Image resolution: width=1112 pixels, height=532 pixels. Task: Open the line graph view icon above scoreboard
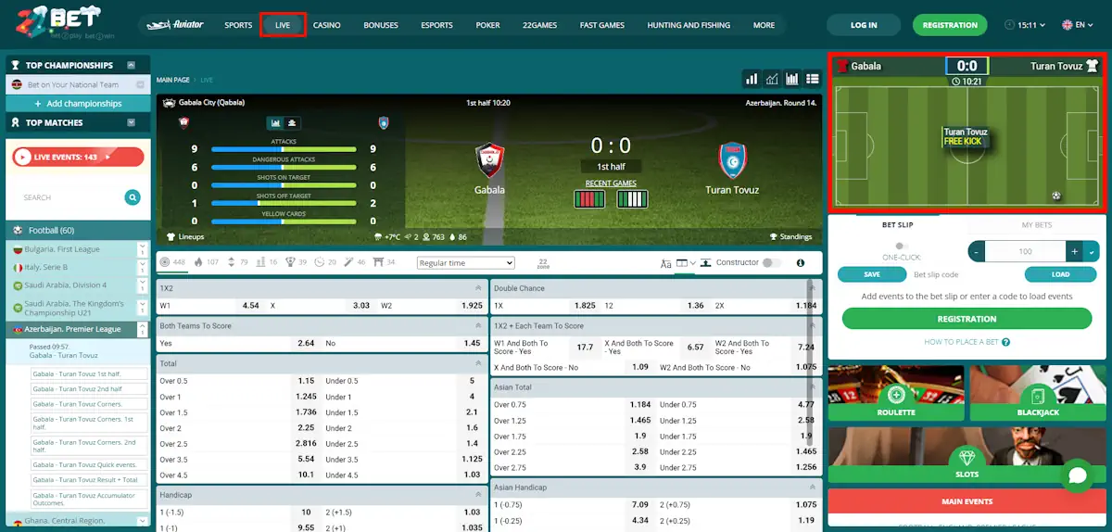click(773, 80)
